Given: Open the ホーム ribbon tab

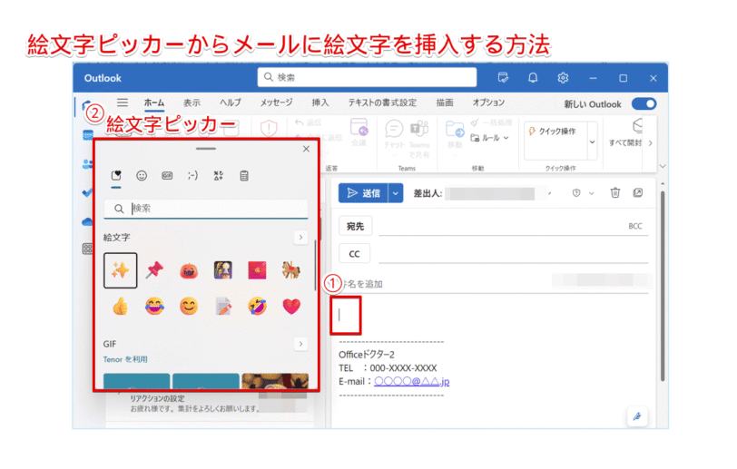Looking at the screenshot, I should [x=154, y=103].
